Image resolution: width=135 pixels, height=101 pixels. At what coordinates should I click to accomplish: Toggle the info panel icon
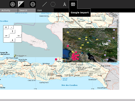click(21, 4)
